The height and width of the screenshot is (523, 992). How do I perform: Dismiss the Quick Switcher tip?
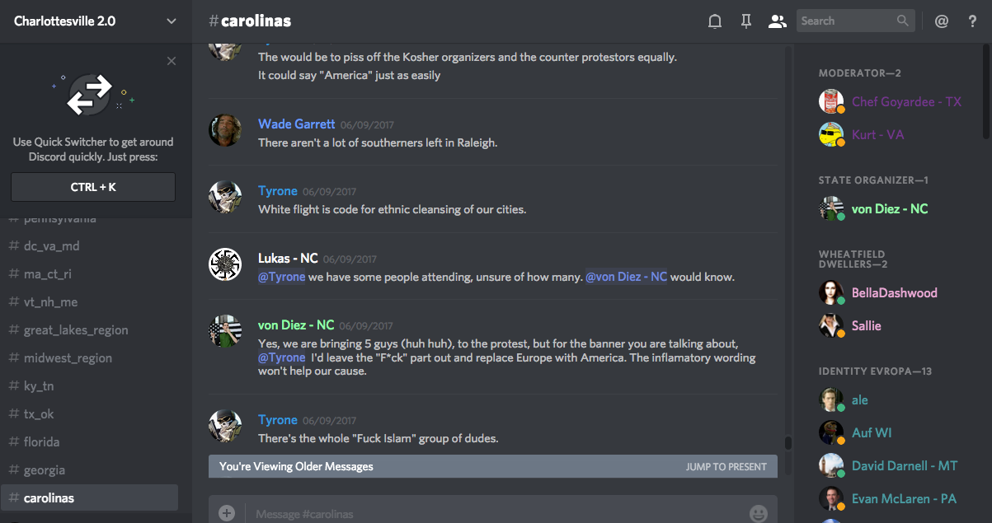click(x=172, y=61)
